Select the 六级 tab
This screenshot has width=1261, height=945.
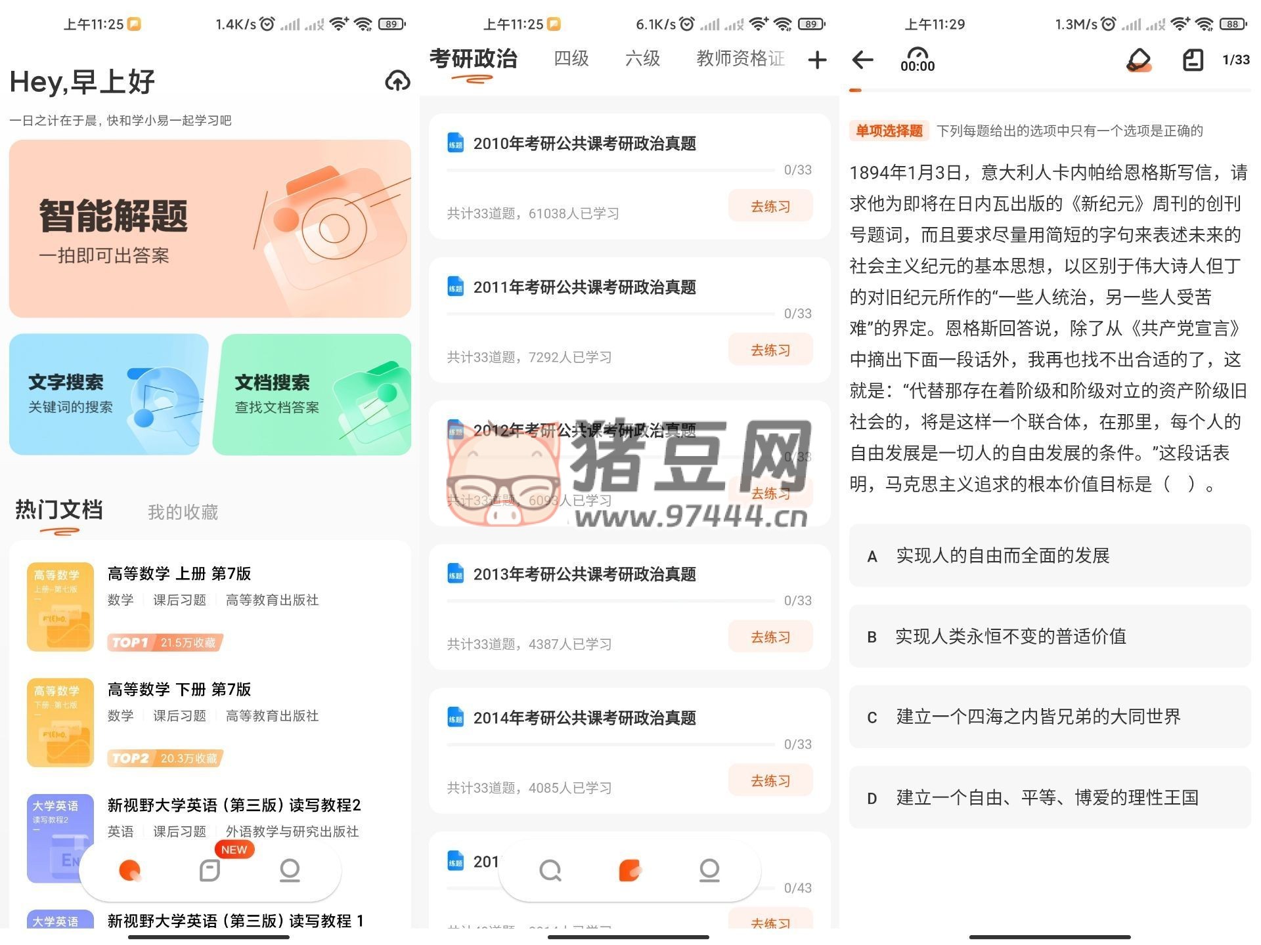(x=642, y=58)
